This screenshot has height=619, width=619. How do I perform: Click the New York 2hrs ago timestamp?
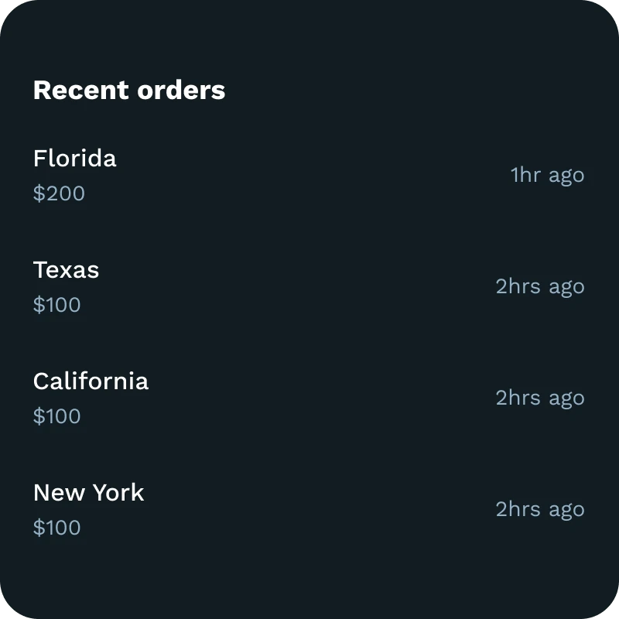point(540,509)
